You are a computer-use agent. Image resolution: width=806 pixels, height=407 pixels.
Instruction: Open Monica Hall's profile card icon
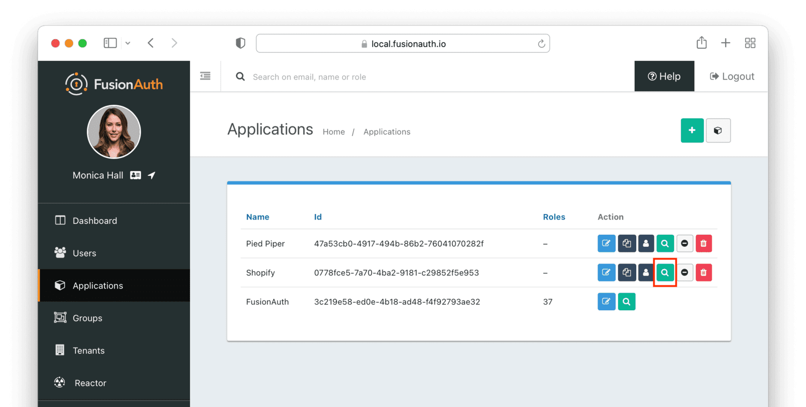click(x=136, y=175)
